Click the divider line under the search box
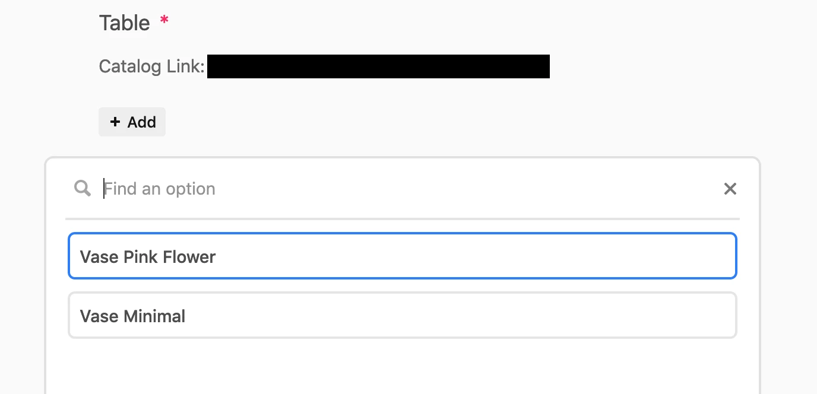817x394 pixels. 403,219
